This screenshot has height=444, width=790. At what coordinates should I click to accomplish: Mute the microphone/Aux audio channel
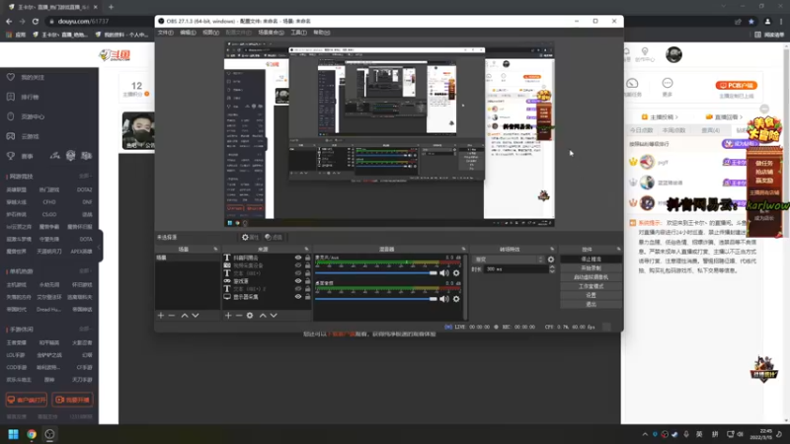(x=443, y=273)
